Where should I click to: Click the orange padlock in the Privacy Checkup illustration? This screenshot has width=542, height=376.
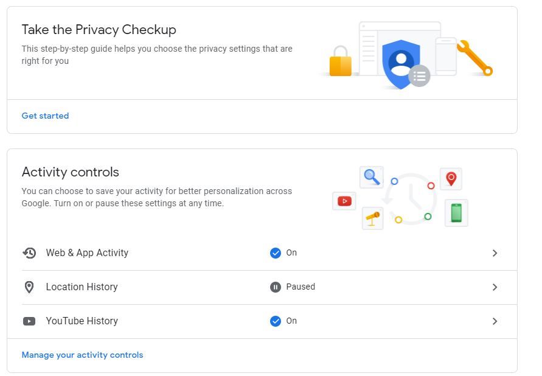(339, 63)
